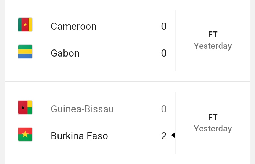Click Burkina Faso's score of 2
This screenshot has height=164, width=255.
164,136
